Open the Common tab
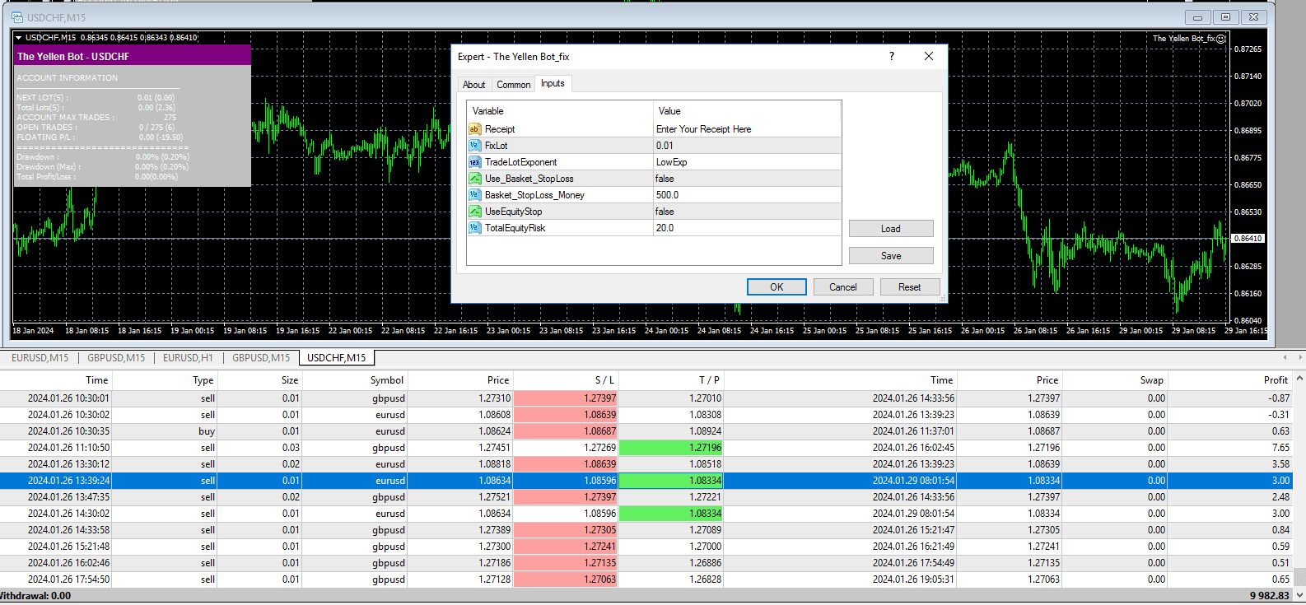The height and width of the screenshot is (605, 1306). [514, 85]
